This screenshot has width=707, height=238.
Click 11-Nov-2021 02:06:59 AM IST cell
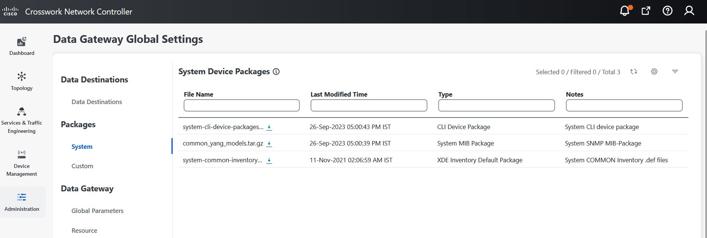click(x=351, y=160)
